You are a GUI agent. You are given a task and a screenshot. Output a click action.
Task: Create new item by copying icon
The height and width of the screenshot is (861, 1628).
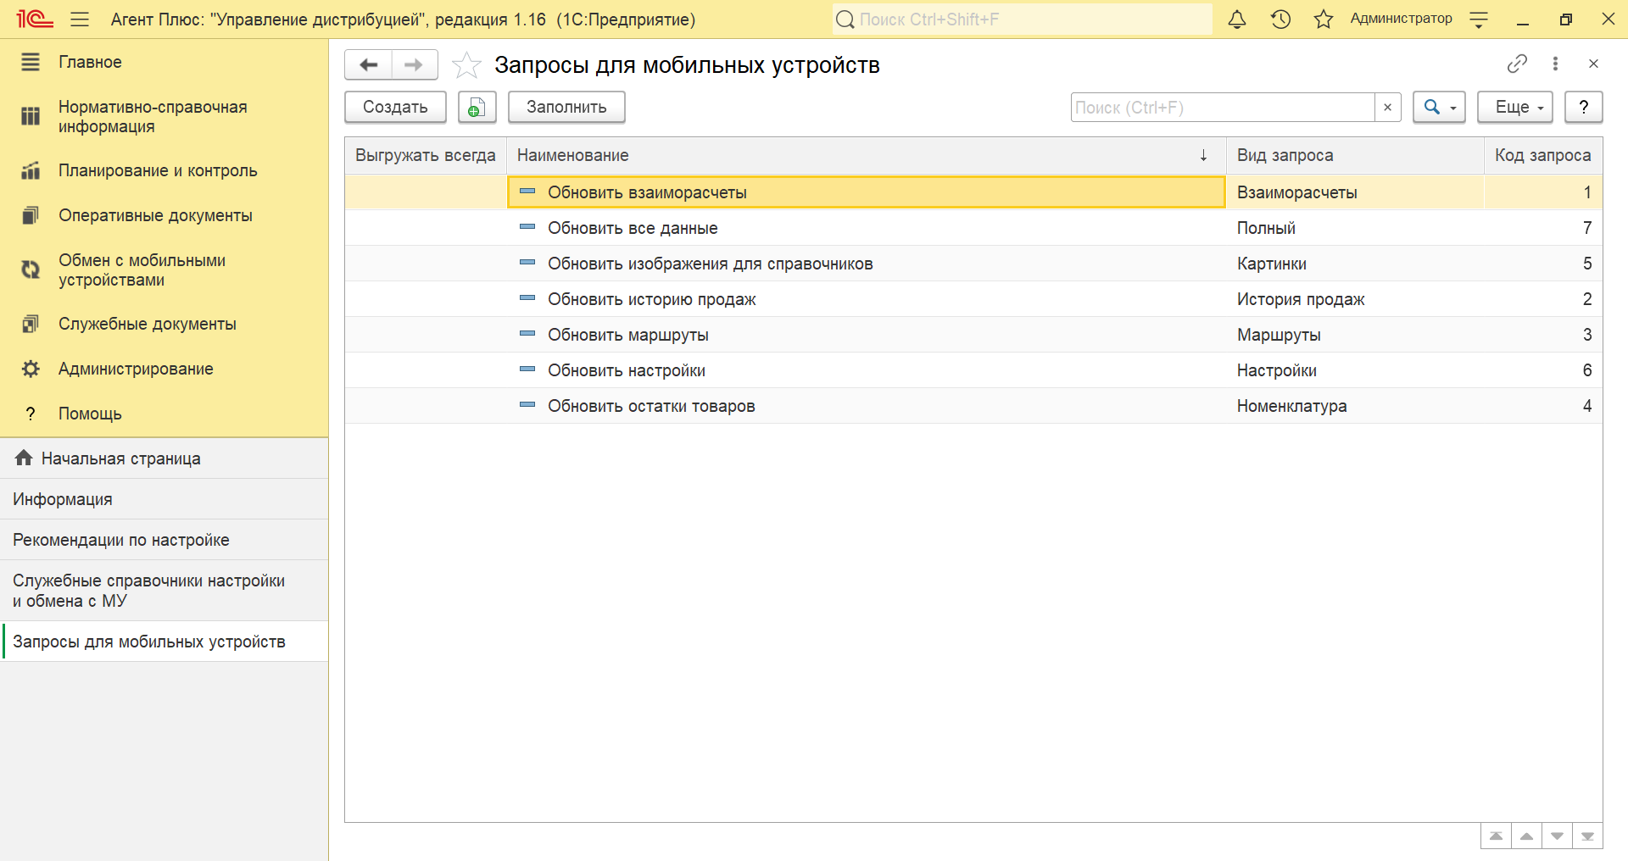[x=477, y=108]
